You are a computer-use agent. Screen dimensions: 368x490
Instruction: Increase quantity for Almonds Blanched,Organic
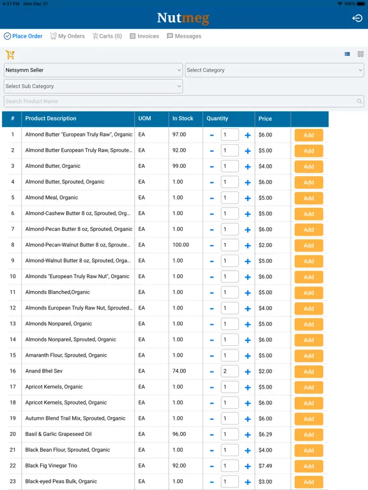coord(247,293)
